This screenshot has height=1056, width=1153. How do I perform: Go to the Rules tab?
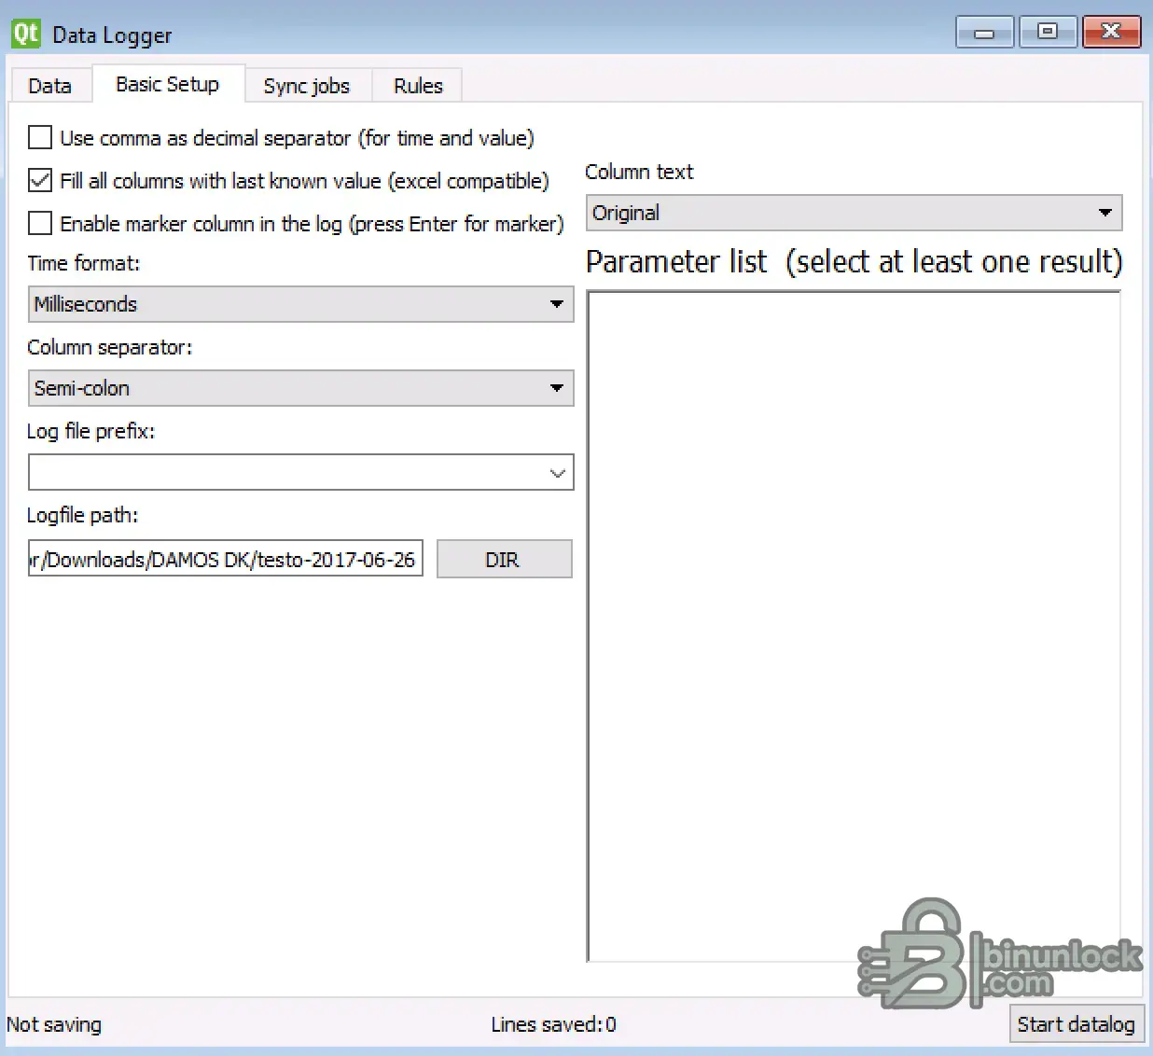click(x=417, y=86)
